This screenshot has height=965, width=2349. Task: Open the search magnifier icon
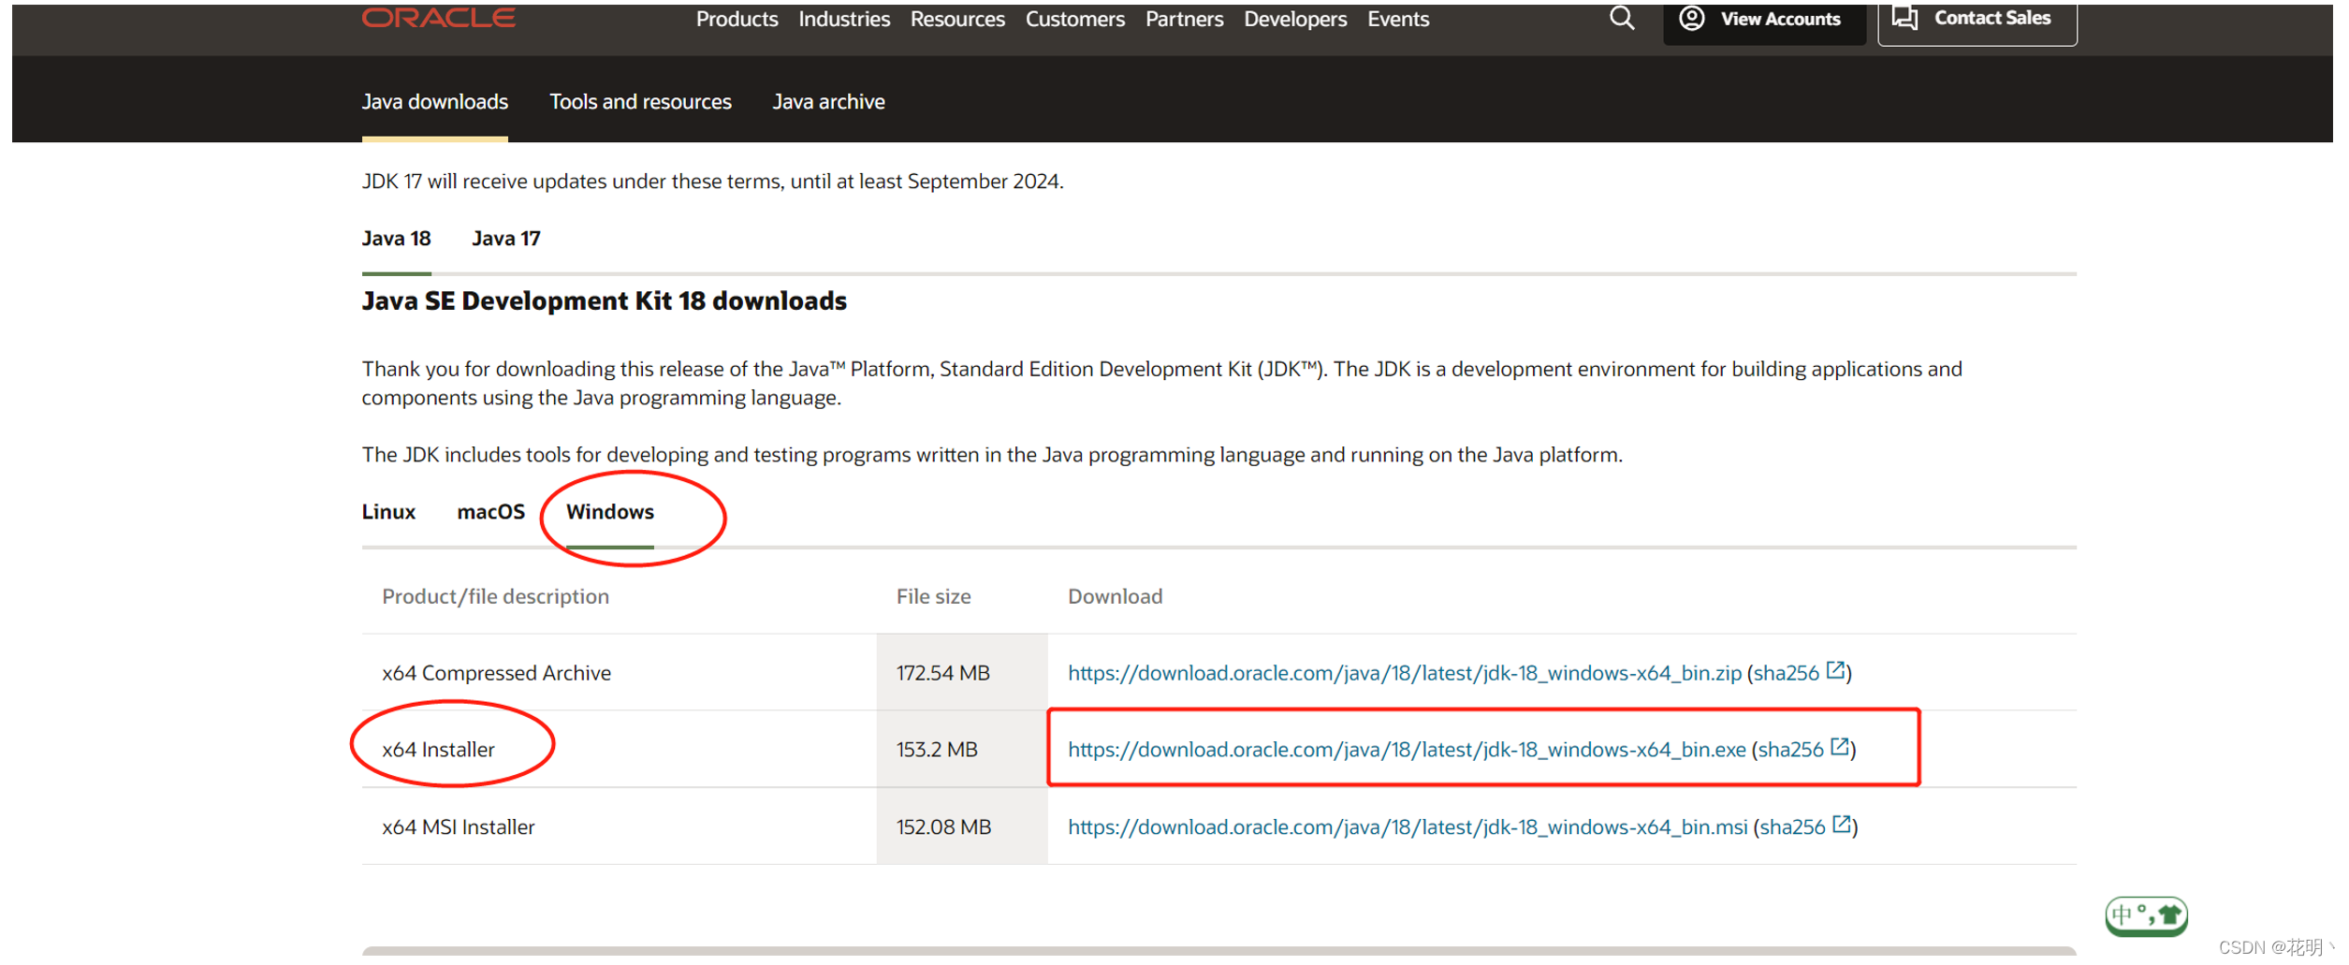coord(1622,18)
